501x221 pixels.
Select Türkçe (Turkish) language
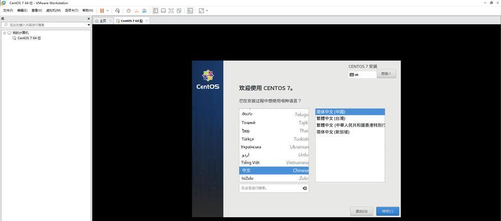[274, 139]
